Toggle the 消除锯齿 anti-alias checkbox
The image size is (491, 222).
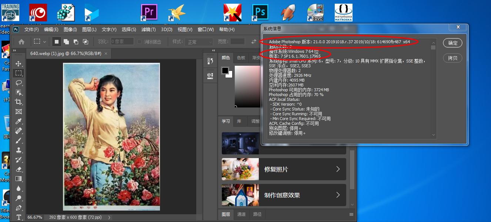click(140, 42)
